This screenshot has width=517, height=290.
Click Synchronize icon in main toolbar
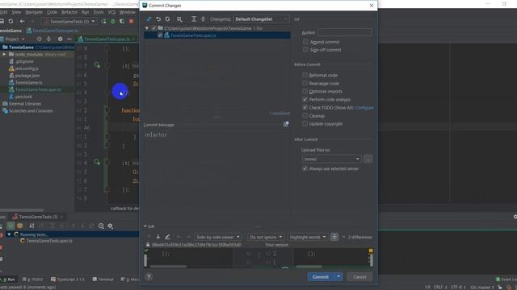11,21
